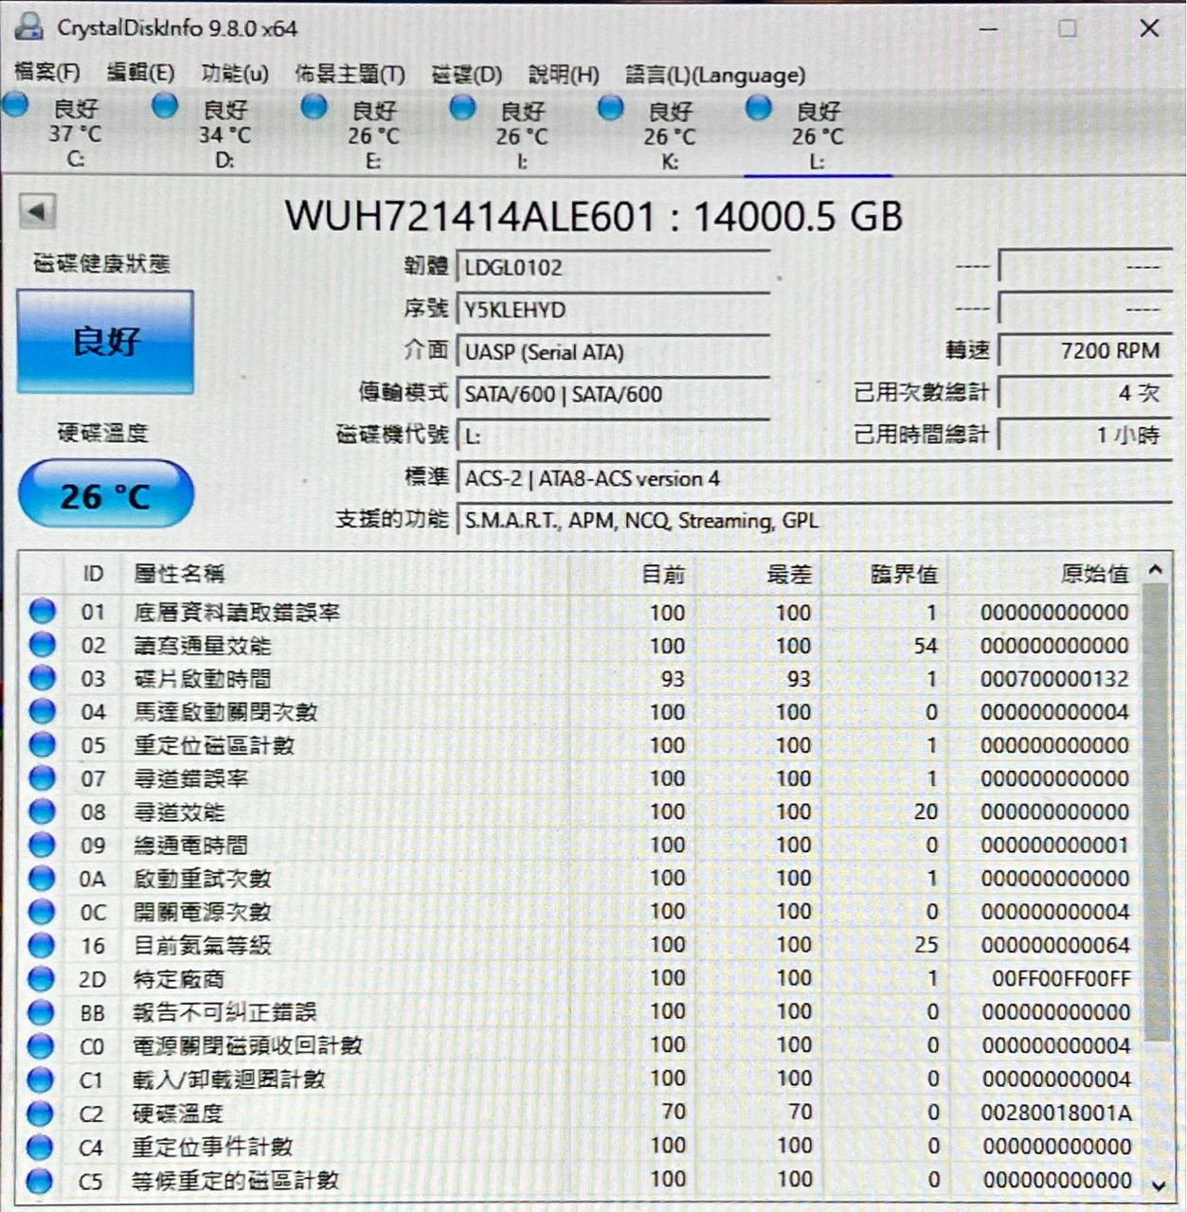Open the 佈景主題(T) menu
The width and height of the screenshot is (1187, 1212).
tap(350, 74)
